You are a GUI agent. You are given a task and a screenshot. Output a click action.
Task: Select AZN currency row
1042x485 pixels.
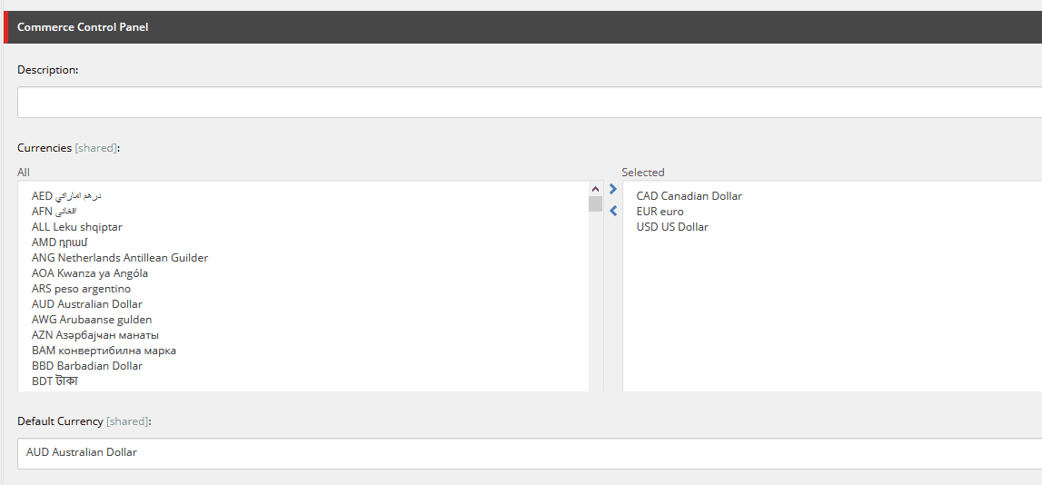pos(95,335)
